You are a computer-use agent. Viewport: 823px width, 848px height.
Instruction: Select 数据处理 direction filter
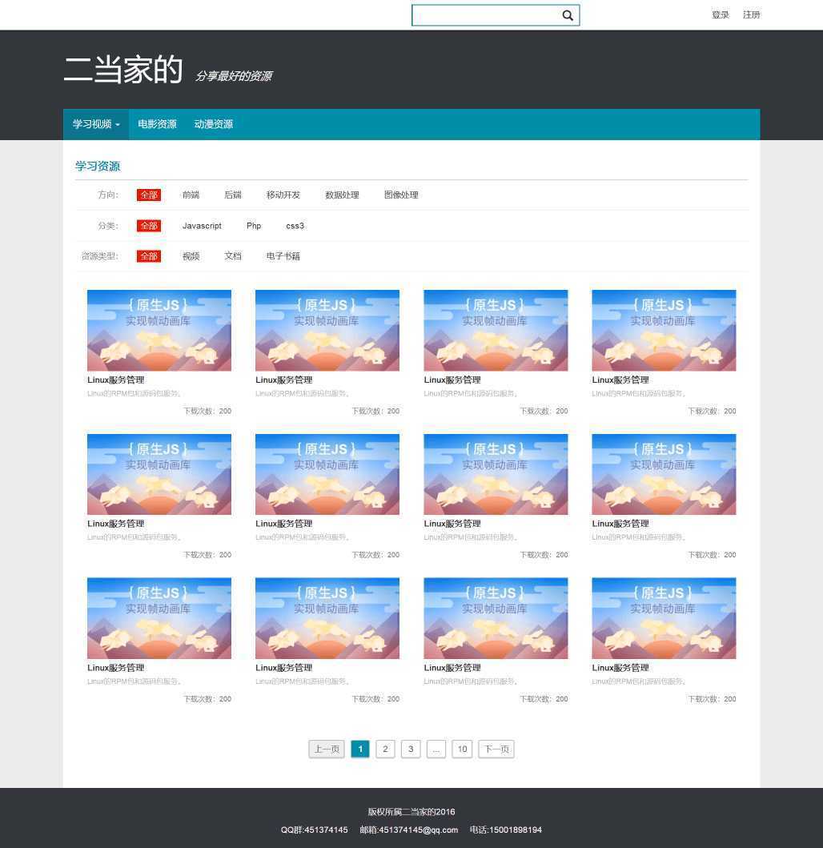tap(342, 195)
